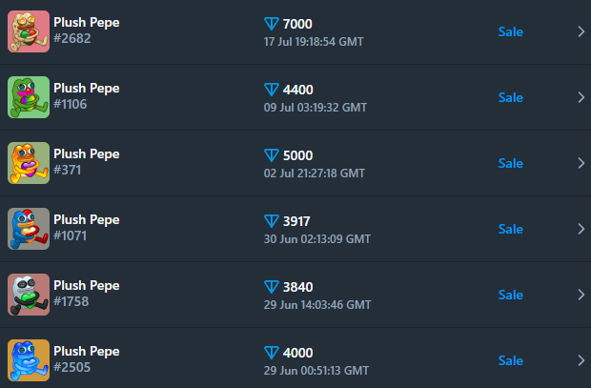The width and height of the screenshot is (591, 388).
Task: Click the Sale label for Plush Pepe #371
Action: click(x=510, y=163)
